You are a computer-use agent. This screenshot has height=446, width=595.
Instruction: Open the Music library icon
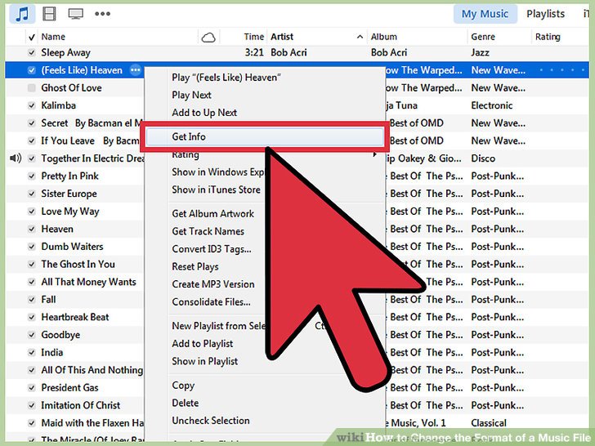22,14
